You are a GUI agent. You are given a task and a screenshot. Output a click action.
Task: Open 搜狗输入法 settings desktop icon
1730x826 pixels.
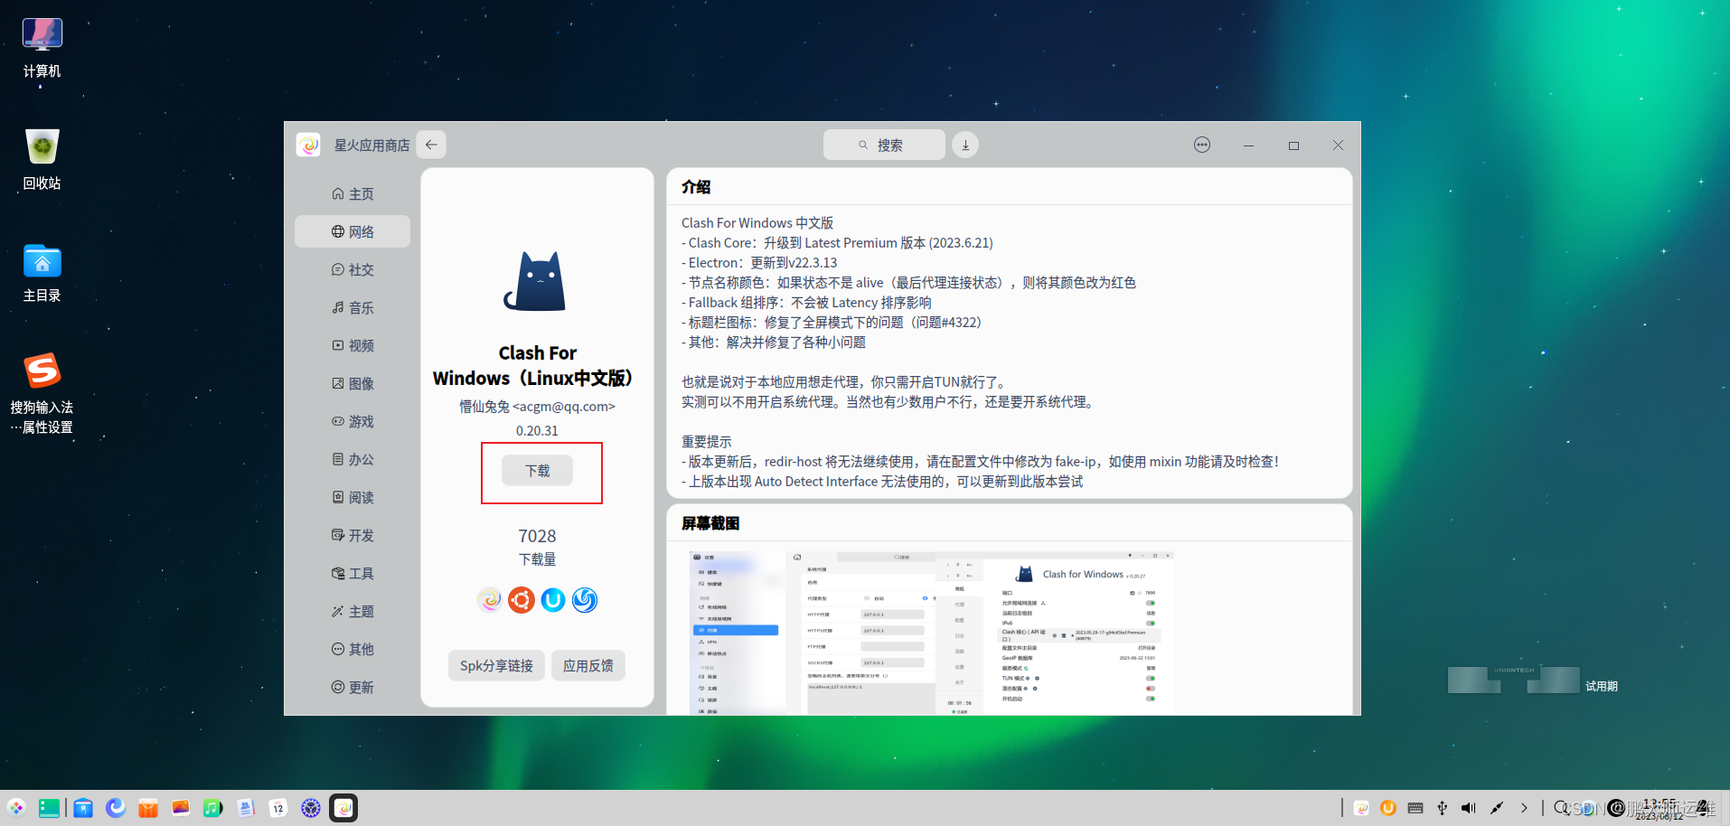[x=42, y=394]
